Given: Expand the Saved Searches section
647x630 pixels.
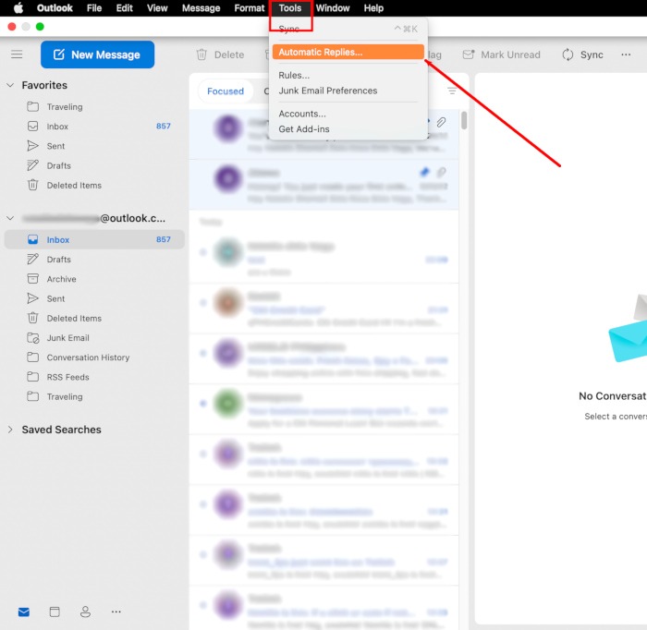Looking at the screenshot, I should (10, 430).
